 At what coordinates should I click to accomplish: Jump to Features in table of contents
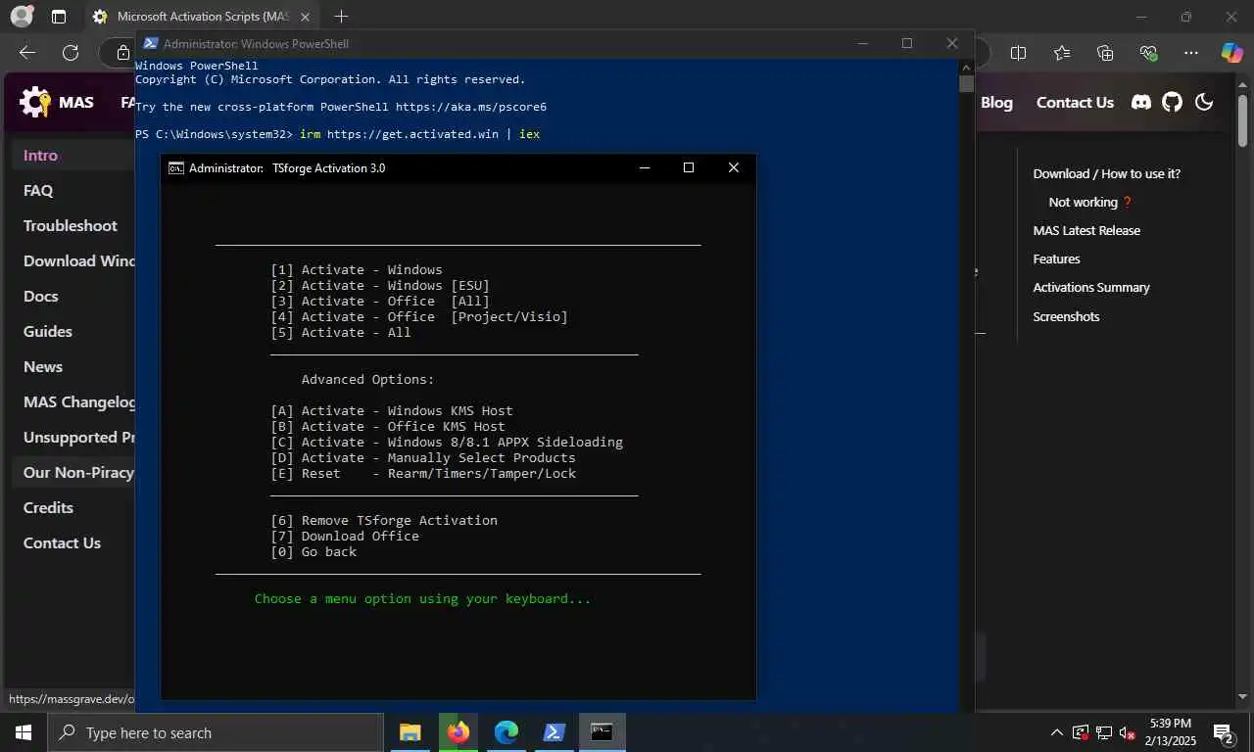[1056, 258]
